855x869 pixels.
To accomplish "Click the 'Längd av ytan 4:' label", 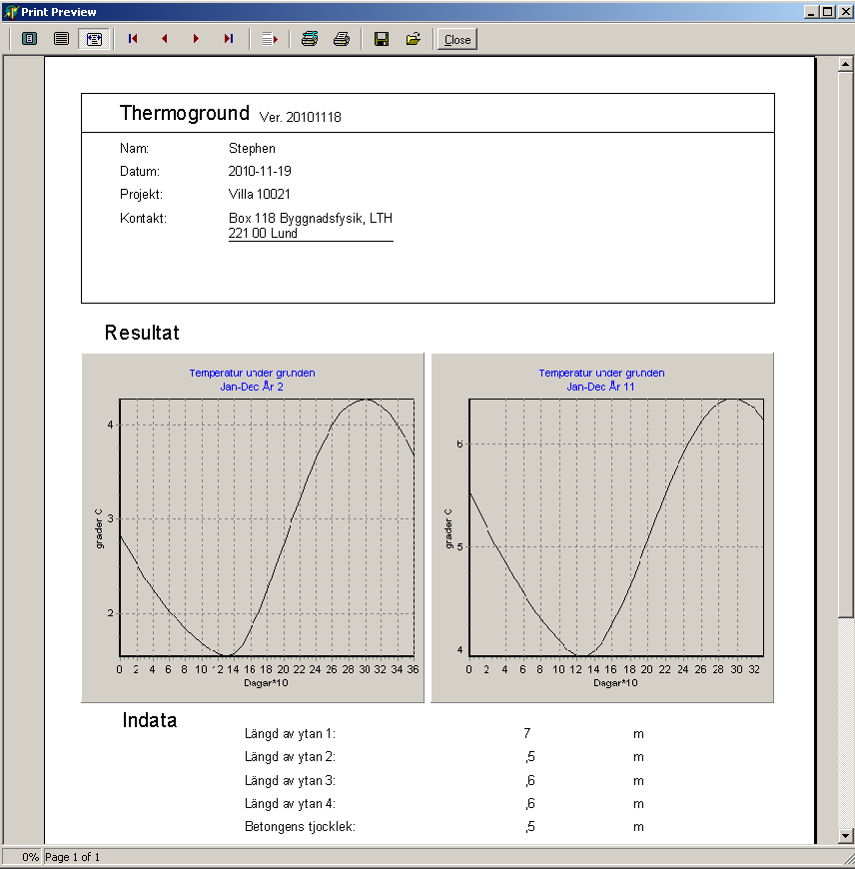I will [290, 804].
